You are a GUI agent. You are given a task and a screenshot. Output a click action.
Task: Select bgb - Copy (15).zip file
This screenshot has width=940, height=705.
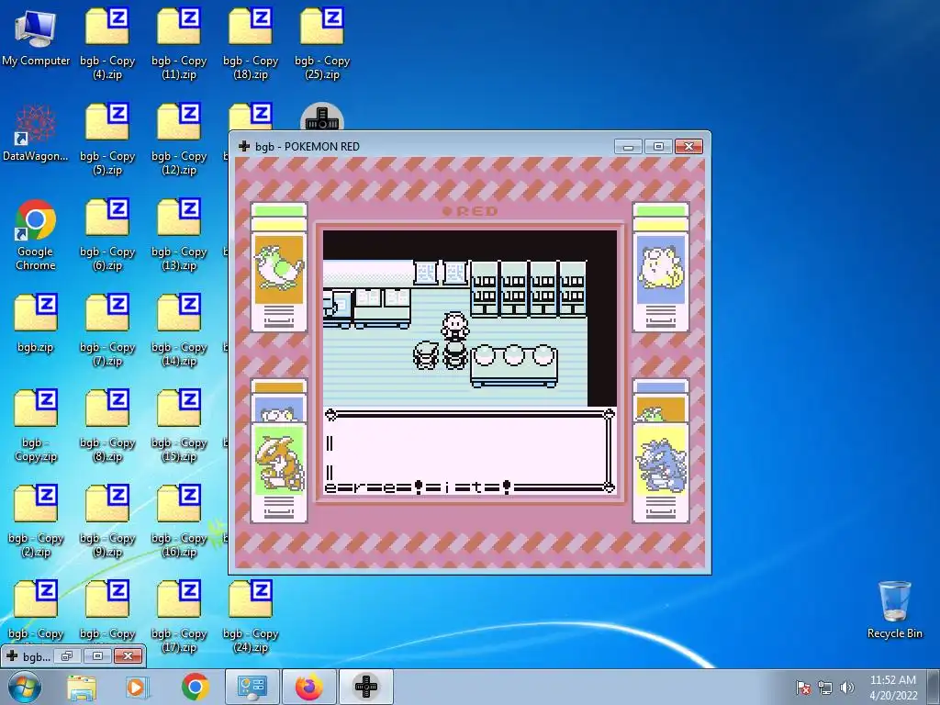[179, 426]
